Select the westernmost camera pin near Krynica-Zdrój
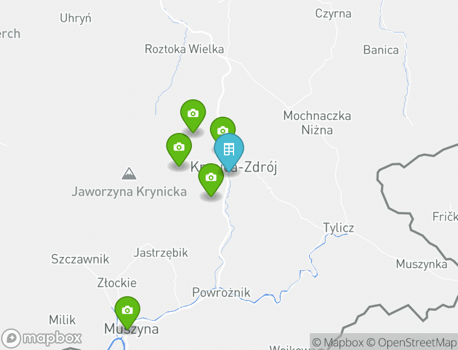The width and height of the screenshot is (458, 350). (179, 148)
